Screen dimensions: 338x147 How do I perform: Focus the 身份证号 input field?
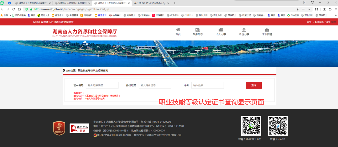coord(155,85)
